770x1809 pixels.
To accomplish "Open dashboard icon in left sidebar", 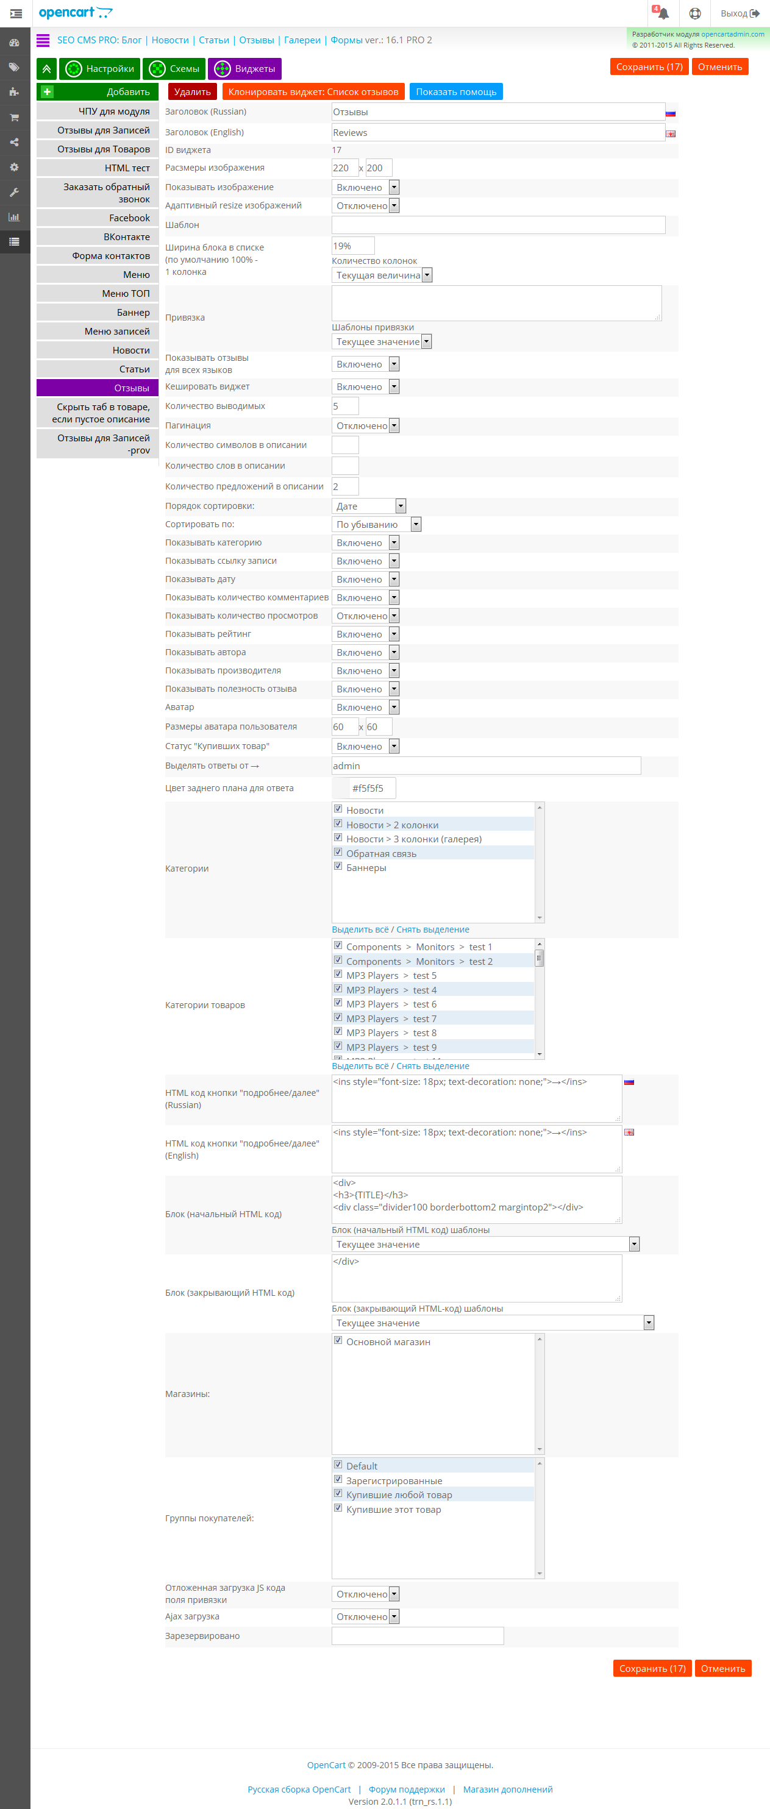I will [x=14, y=42].
